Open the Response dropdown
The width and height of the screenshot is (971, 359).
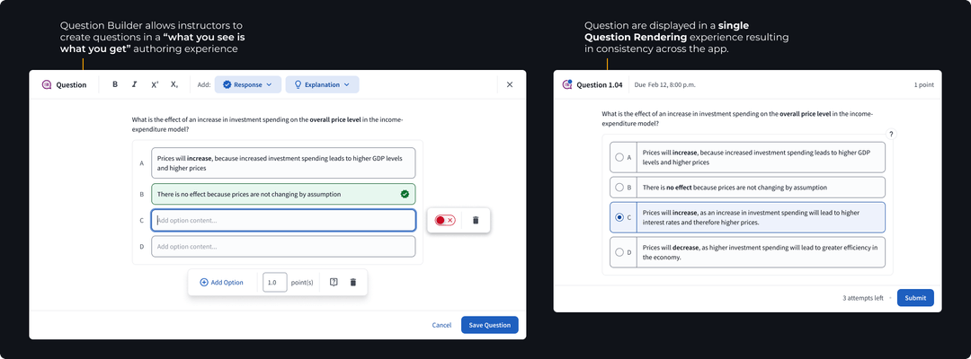pyautogui.click(x=248, y=84)
